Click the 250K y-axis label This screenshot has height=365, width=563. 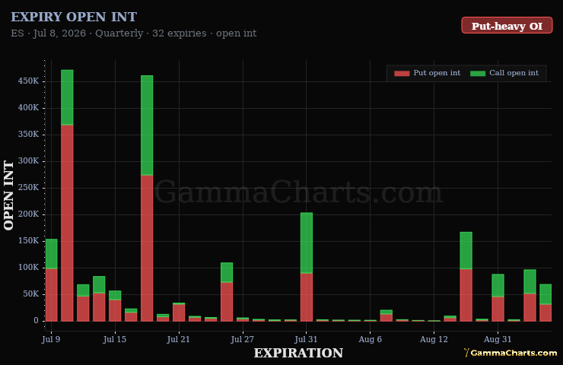point(28,188)
